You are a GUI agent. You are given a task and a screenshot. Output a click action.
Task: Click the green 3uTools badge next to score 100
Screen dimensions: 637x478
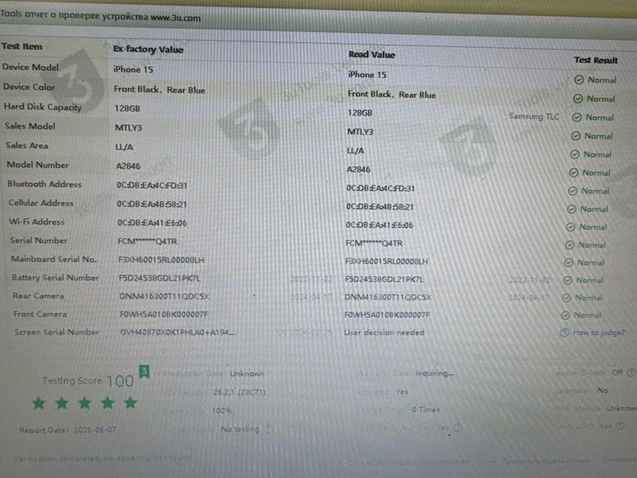pos(144,371)
